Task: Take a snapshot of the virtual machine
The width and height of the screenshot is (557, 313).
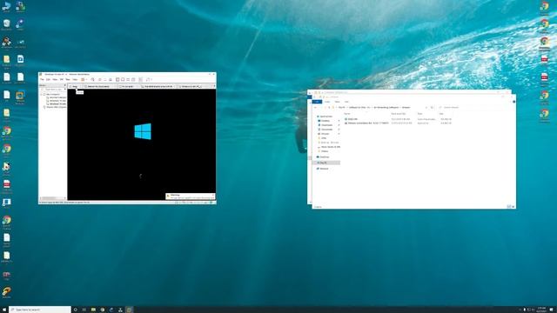Action: pyautogui.click(x=99, y=79)
